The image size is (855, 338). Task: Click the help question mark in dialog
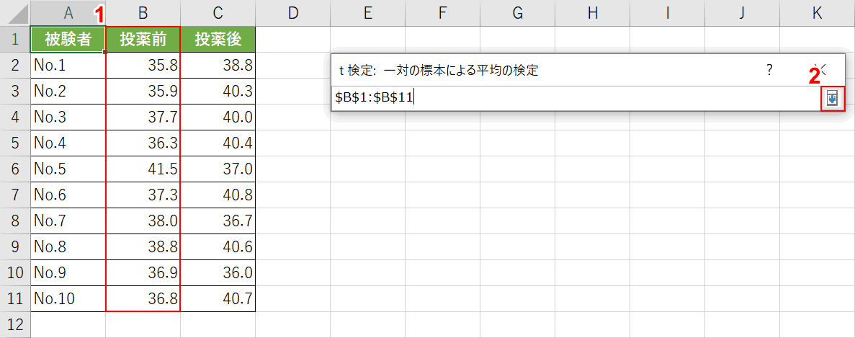(769, 69)
